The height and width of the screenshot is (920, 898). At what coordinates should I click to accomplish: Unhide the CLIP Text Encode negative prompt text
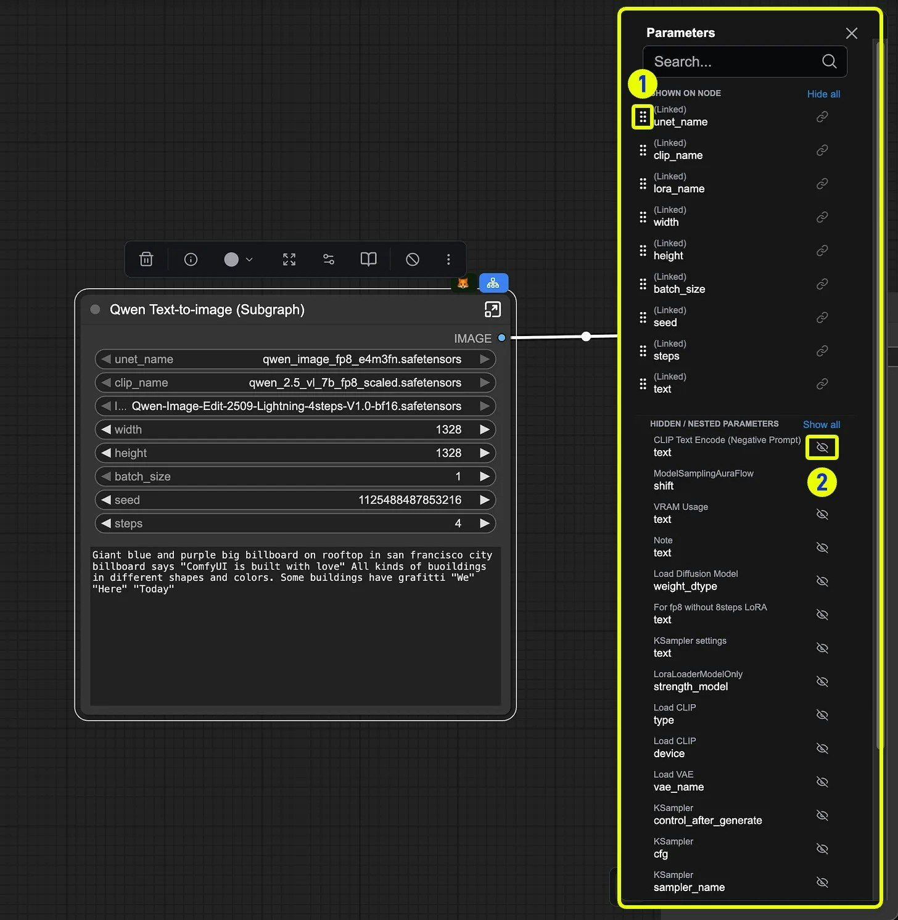point(822,447)
